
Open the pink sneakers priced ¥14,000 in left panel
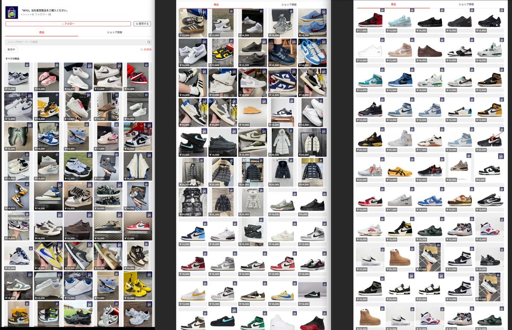(48, 77)
